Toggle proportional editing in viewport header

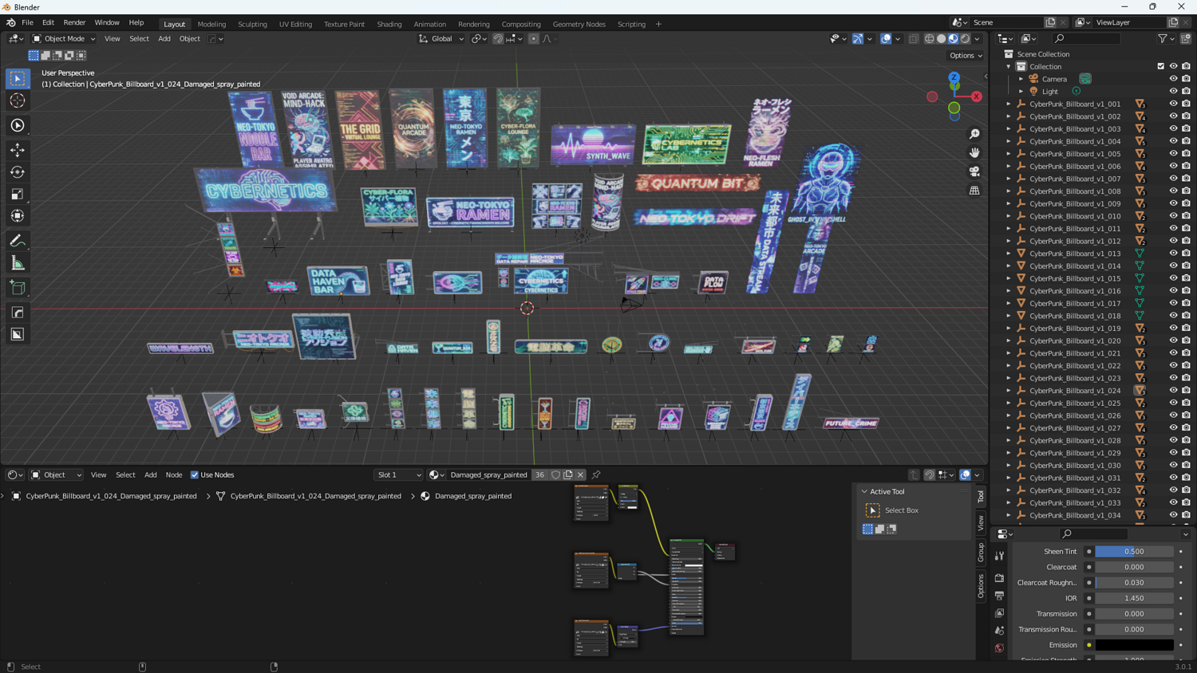click(x=533, y=38)
